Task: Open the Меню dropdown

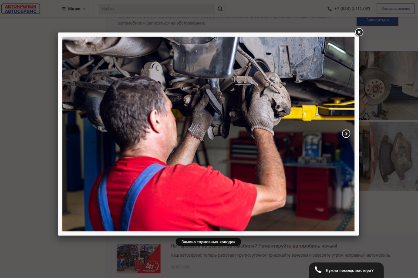Action: [74, 9]
